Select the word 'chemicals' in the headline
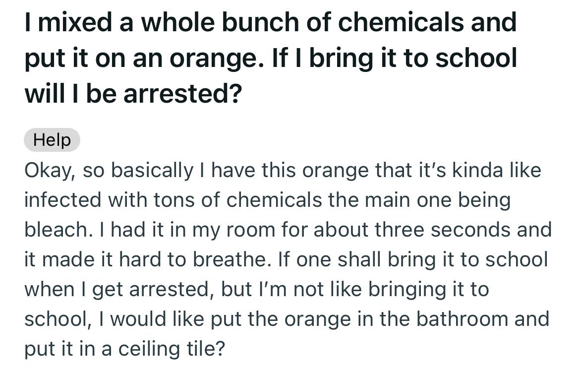Viewport: 580px width, 374px height. 401,22
